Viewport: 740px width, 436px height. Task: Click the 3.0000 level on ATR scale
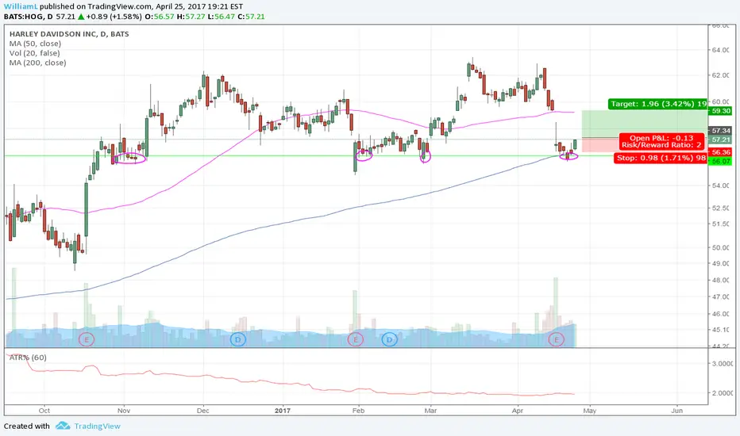coord(722,363)
